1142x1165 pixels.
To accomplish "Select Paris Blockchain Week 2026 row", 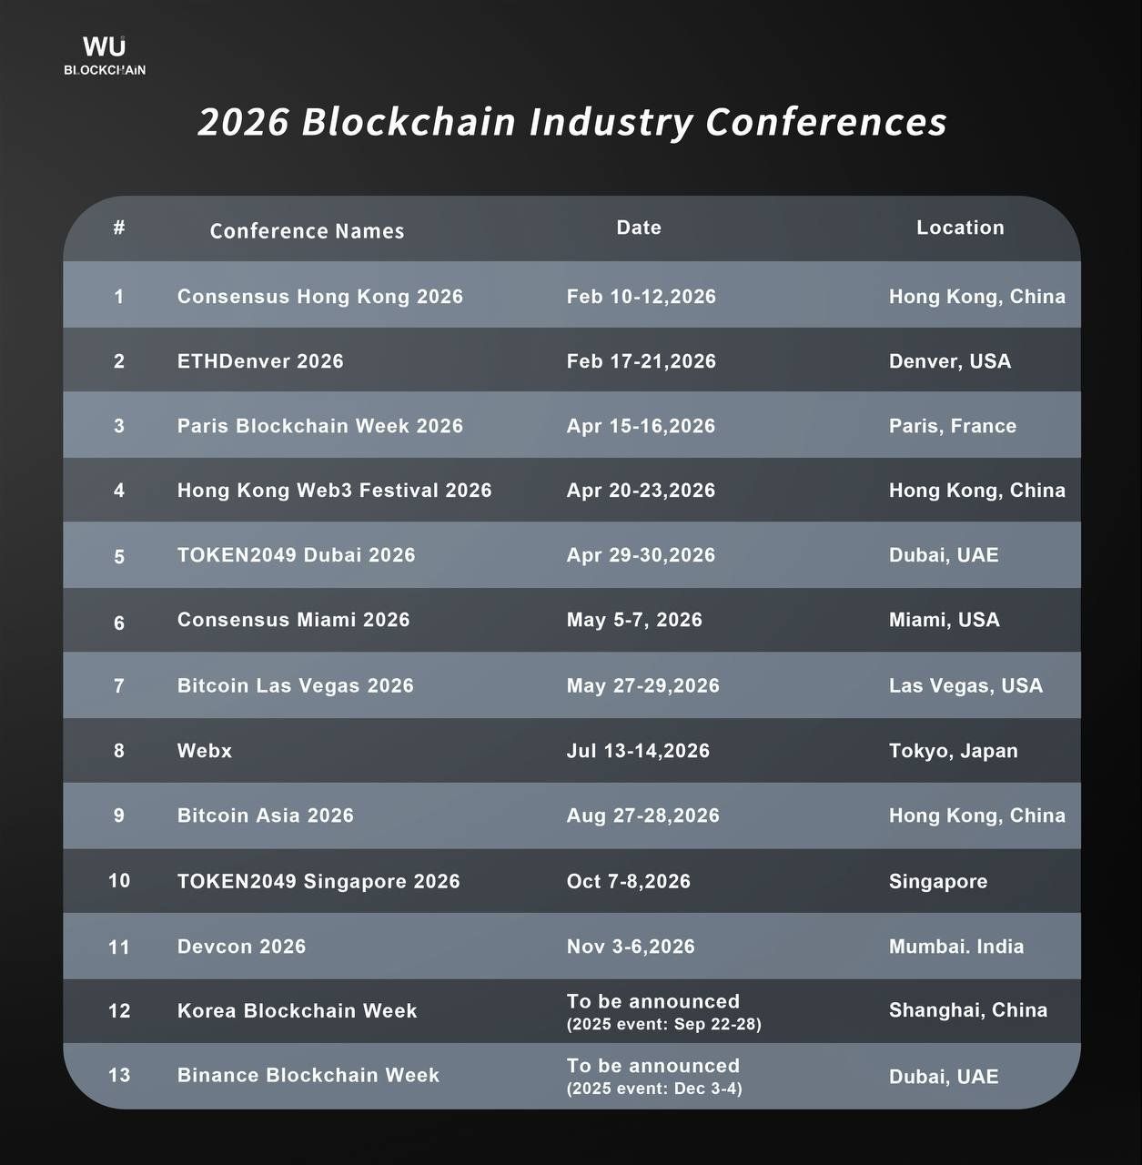I will [x=571, y=425].
